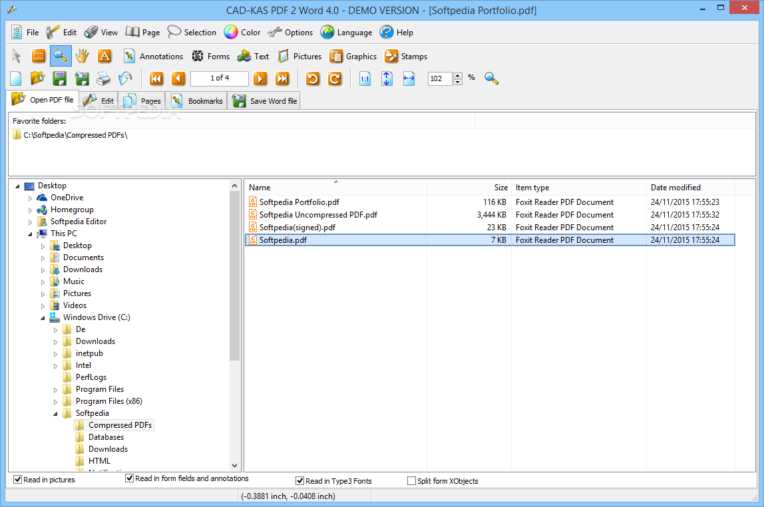Viewport: 764px width, 507px height.
Task: Toggle Read in form fields and annotations
Action: pos(130,478)
